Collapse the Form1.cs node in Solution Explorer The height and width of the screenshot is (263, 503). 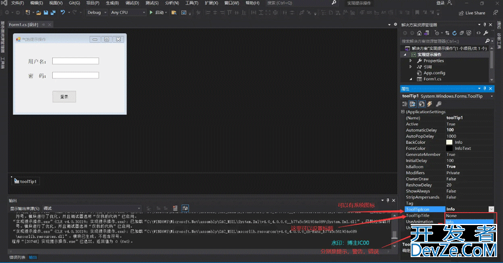pyautogui.click(x=411, y=79)
